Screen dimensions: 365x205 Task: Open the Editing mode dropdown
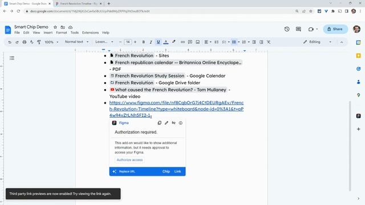317,42
